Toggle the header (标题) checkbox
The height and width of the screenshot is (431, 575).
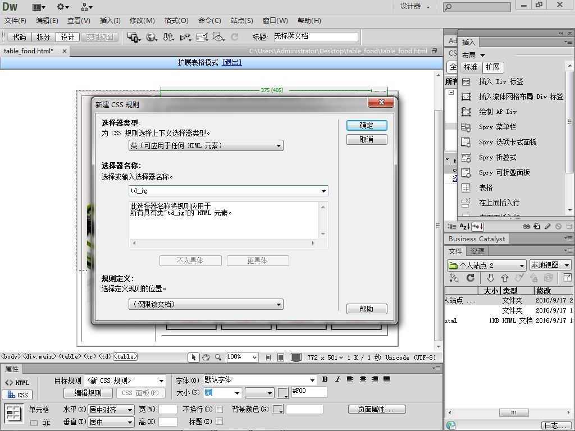click(220, 421)
